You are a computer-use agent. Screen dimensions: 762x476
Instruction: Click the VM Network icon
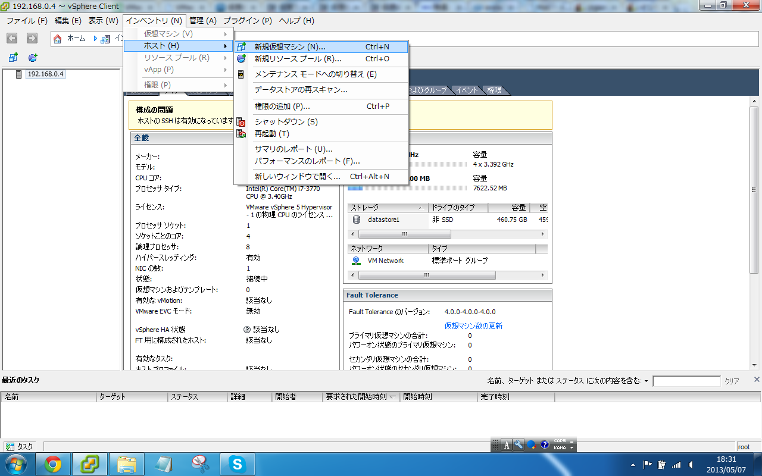coord(357,261)
